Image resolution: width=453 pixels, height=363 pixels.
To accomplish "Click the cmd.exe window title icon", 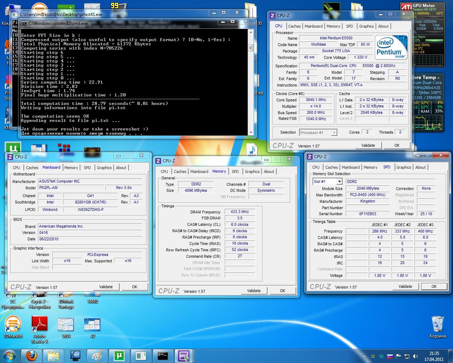I will tap(24, 23).
